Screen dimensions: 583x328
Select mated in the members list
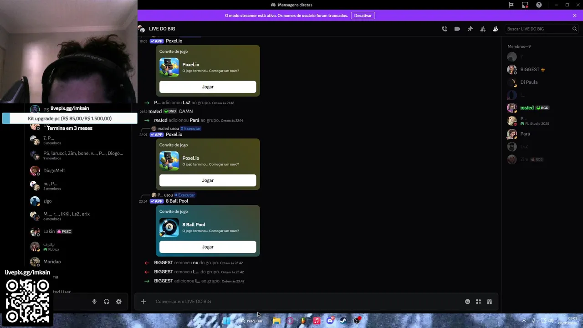(x=542, y=108)
